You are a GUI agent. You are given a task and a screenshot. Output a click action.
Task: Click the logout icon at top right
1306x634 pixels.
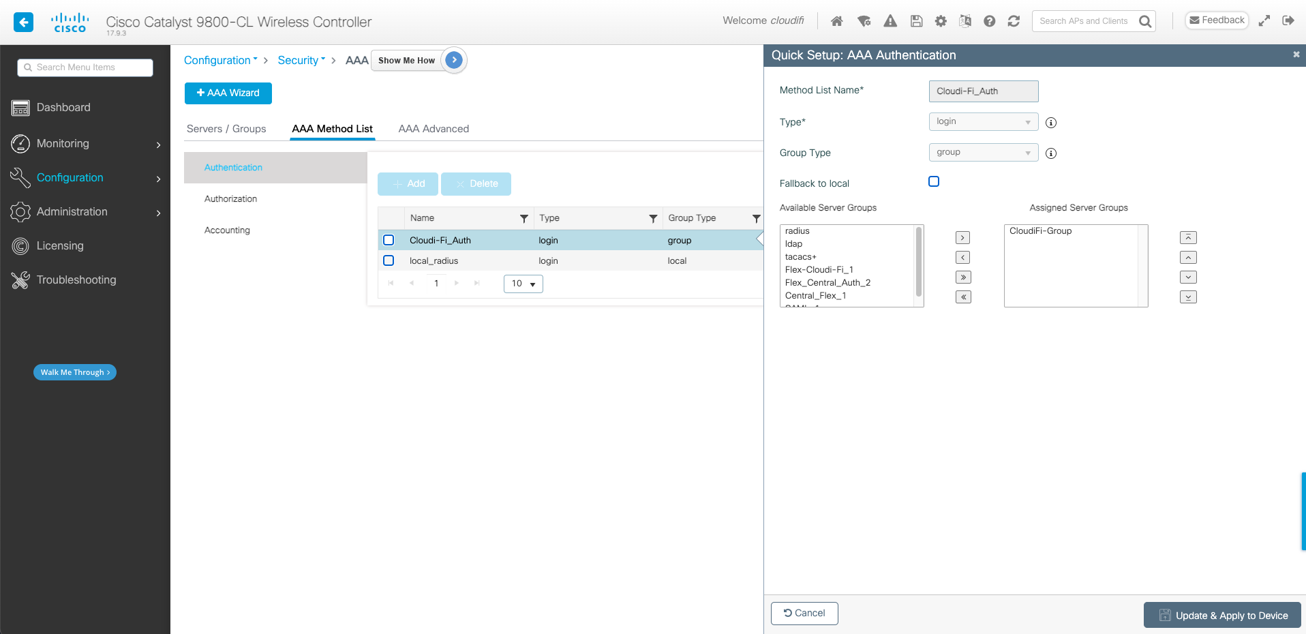click(x=1288, y=20)
